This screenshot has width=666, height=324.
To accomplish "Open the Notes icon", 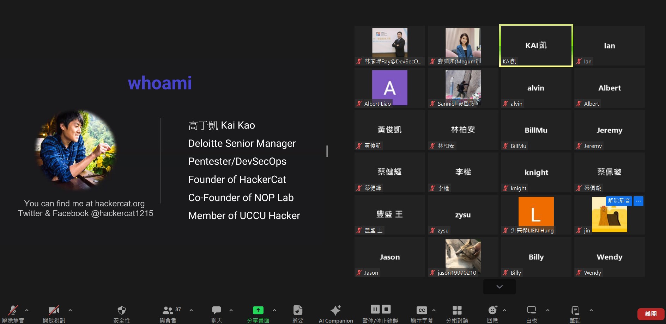I will coord(575,311).
